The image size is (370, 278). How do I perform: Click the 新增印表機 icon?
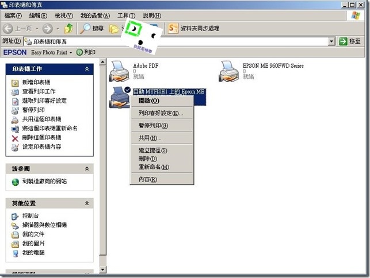click(15, 83)
